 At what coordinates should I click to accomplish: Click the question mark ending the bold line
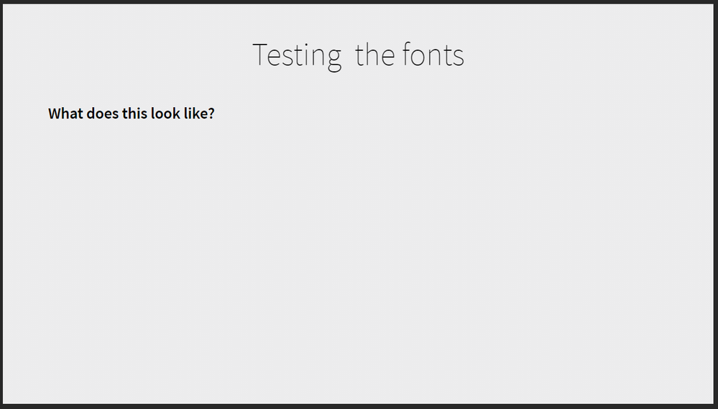pyautogui.click(x=211, y=114)
